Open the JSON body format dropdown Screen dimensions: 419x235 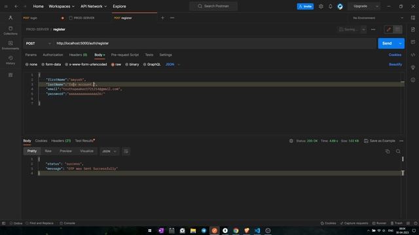click(173, 65)
